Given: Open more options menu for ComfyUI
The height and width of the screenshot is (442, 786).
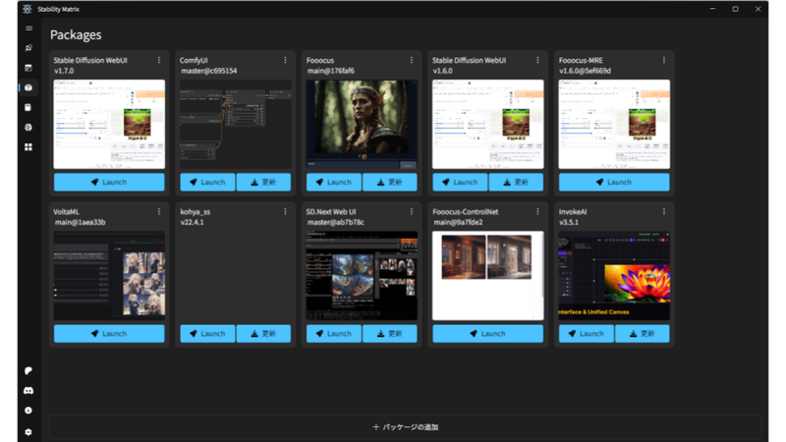Looking at the screenshot, I should point(286,60).
